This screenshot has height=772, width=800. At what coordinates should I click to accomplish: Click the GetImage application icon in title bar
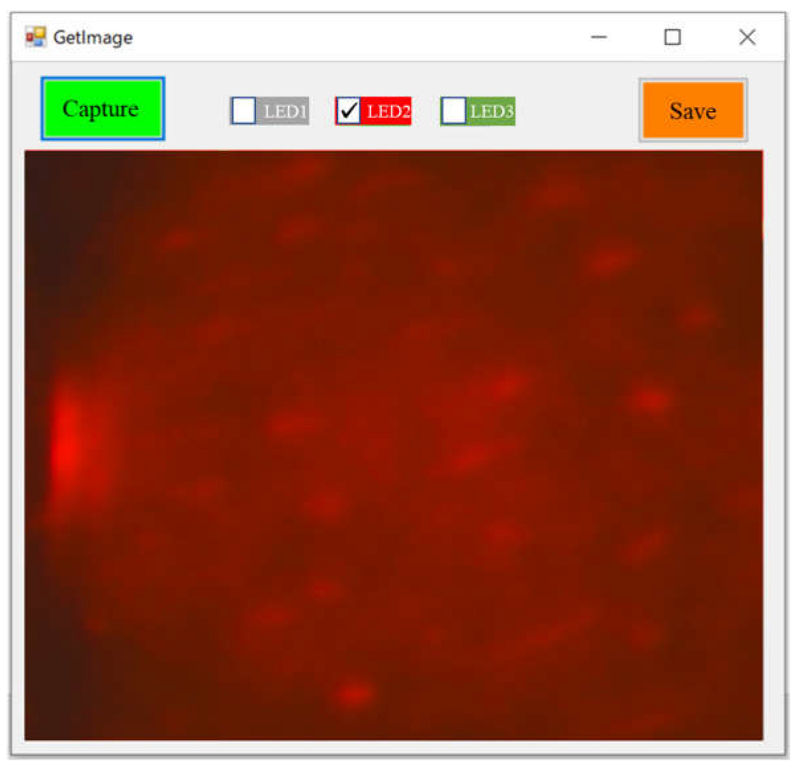(35, 36)
